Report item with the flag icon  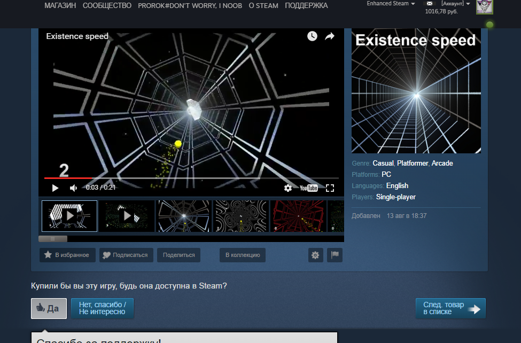335,255
